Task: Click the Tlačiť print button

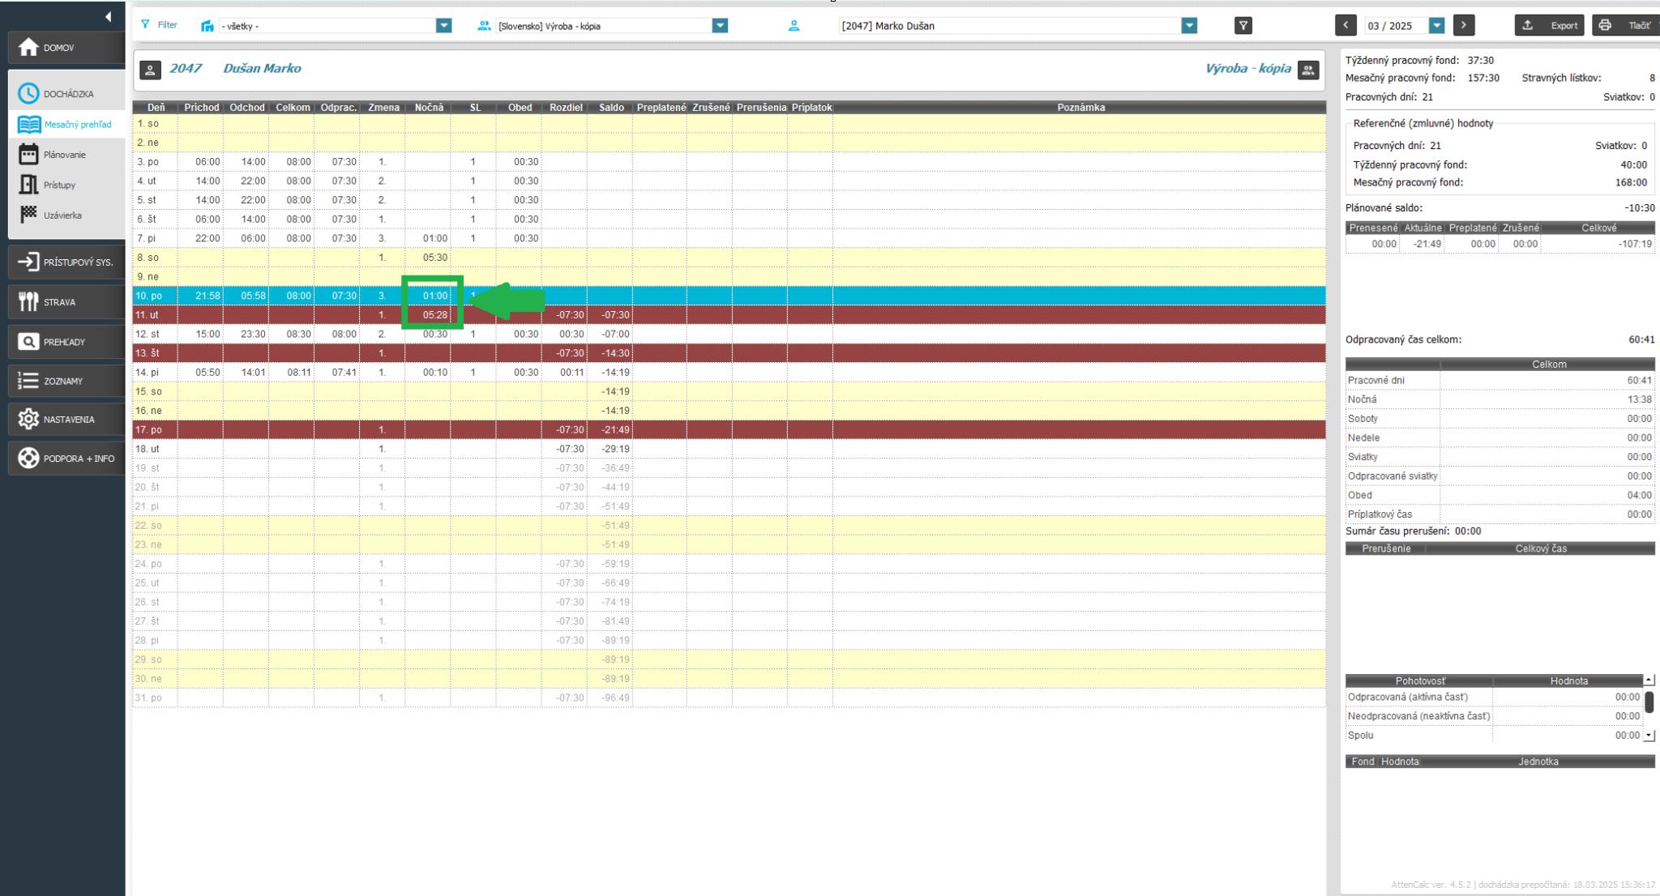Action: tap(1625, 26)
